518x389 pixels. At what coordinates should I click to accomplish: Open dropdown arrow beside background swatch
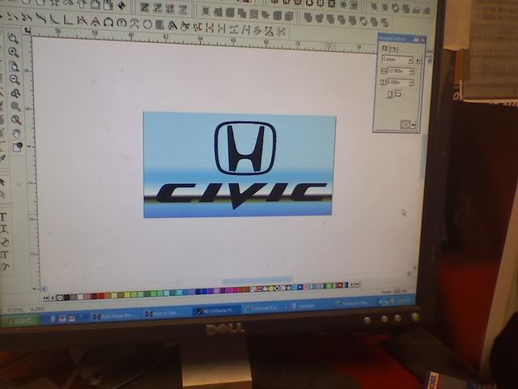[x=413, y=125]
